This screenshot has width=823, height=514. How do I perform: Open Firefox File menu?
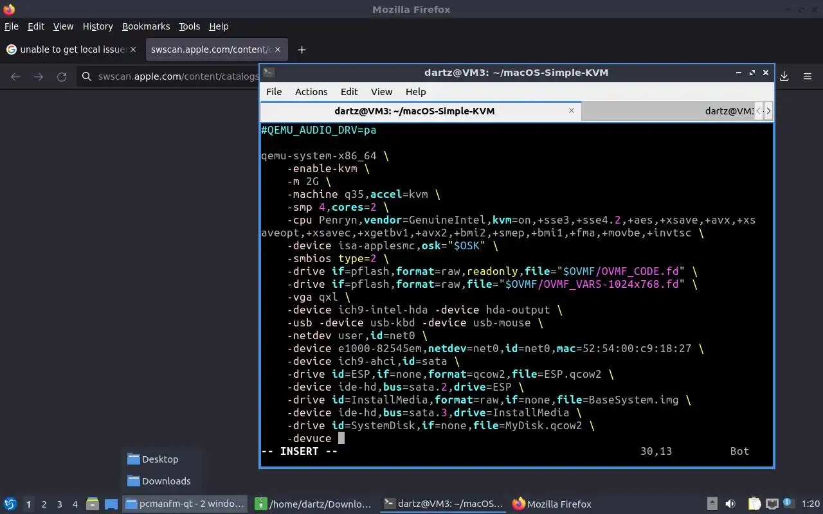(12, 26)
